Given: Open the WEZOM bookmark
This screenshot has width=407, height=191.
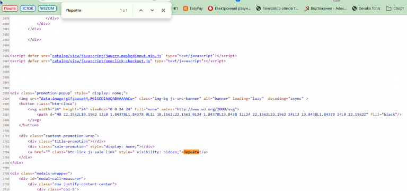Looking at the screenshot, I should tap(47, 8).
